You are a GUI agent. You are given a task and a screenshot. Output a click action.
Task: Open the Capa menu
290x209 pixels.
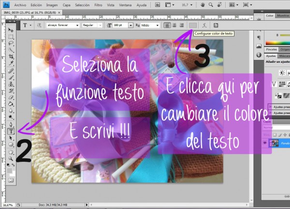pos(66,5)
